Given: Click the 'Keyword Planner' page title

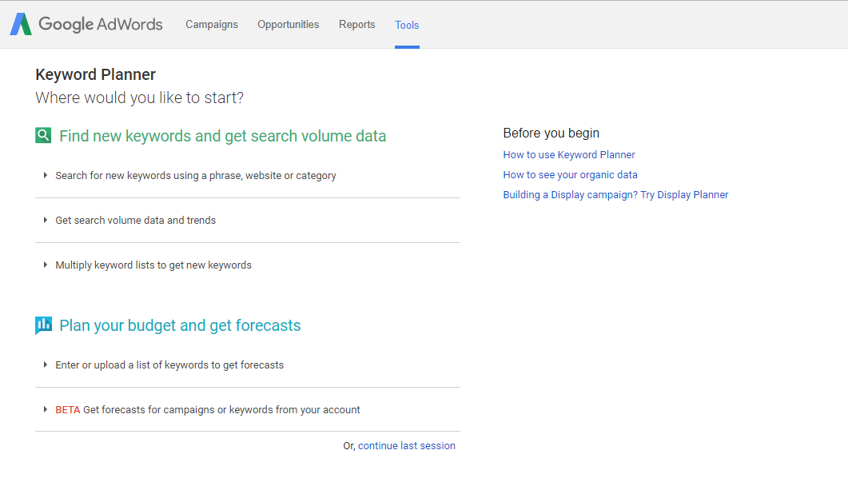Looking at the screenshot, I should pyautogui.click(x=96, y=74).
